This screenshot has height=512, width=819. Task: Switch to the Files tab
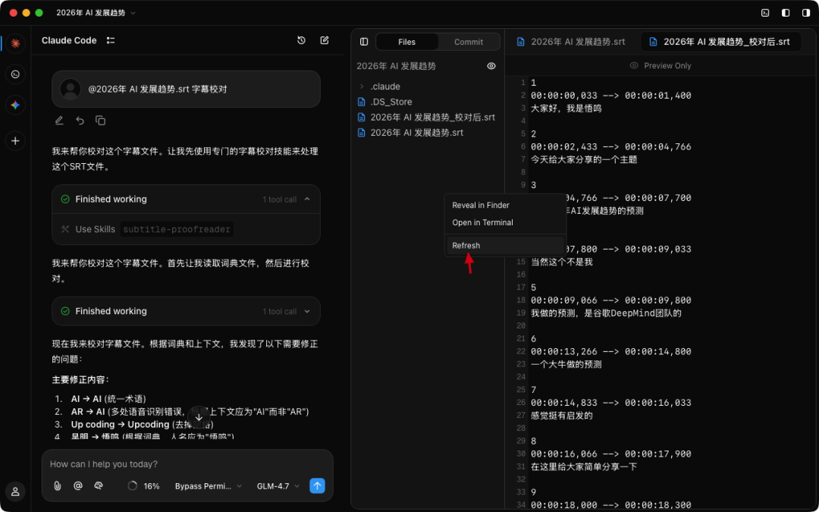[407, 42]
